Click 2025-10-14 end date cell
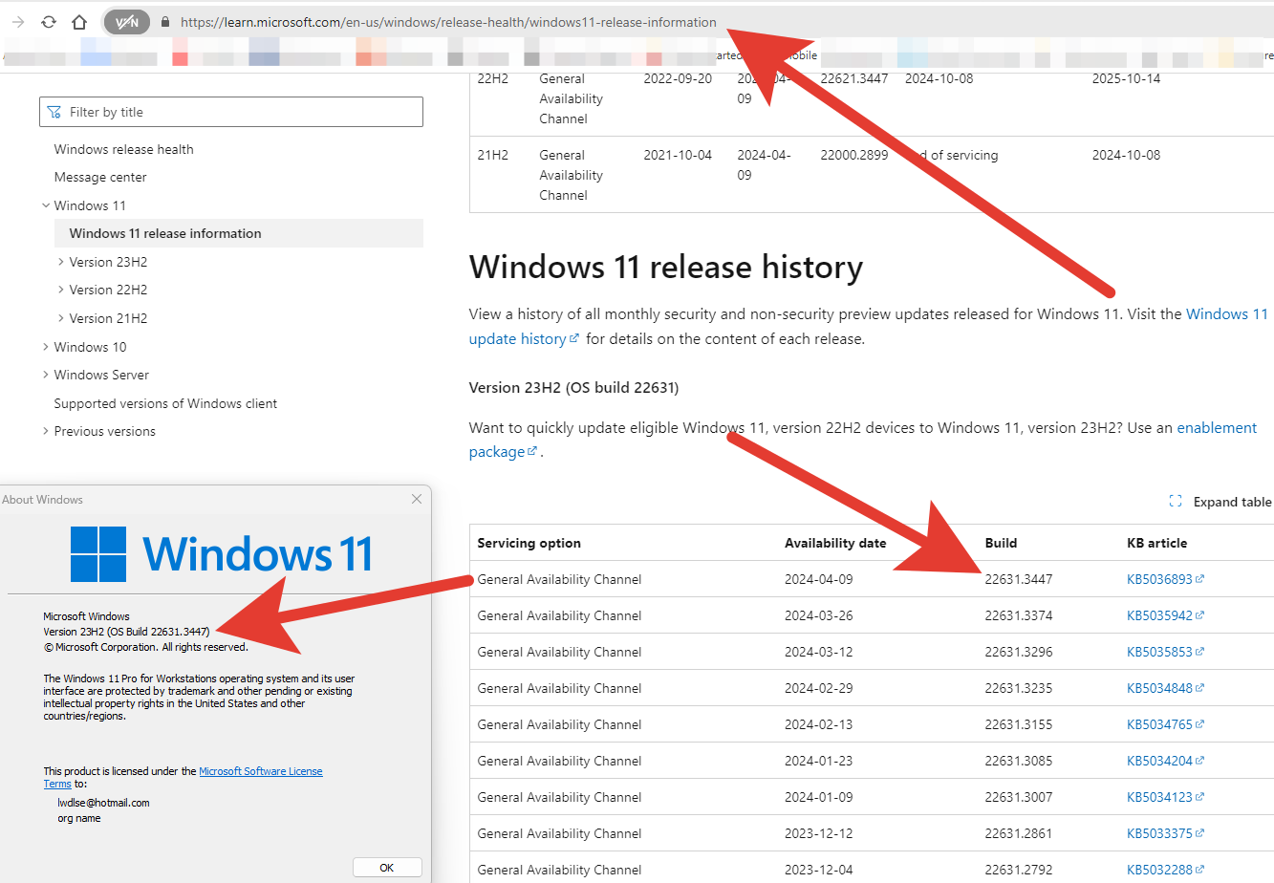 point(1127,78)
